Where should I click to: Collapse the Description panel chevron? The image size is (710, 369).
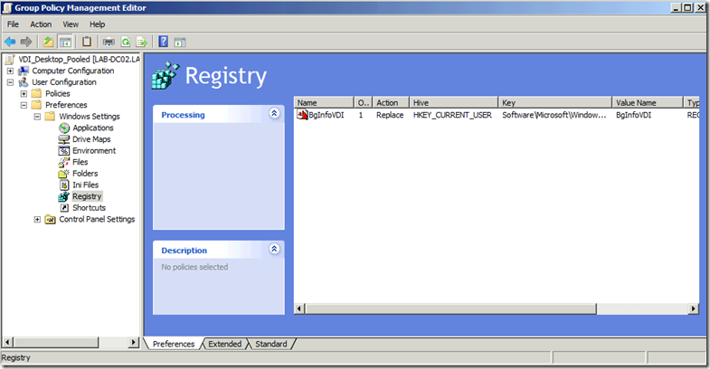274,249
